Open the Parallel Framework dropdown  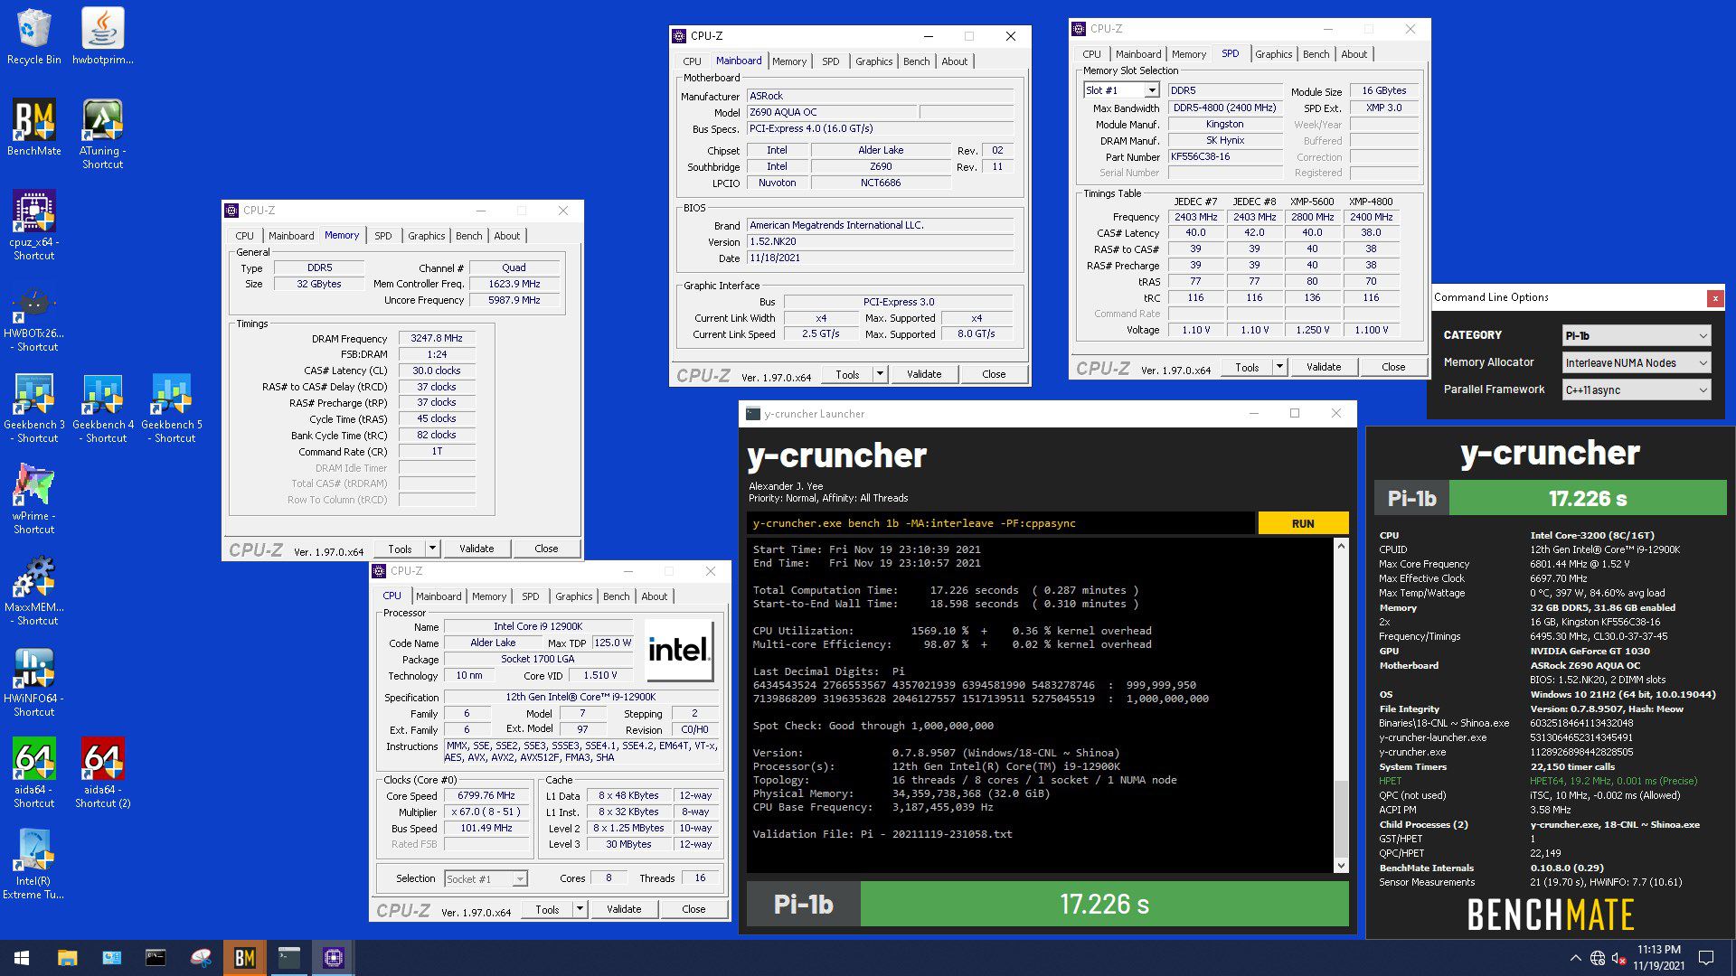click(x=1637, y=389)
